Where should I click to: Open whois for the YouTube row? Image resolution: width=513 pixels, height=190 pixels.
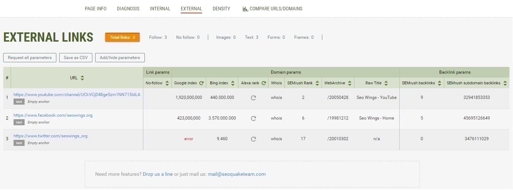point(276,97)
